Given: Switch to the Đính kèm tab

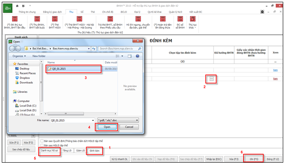Looking at the screenshot, I should tap(95, 151).
